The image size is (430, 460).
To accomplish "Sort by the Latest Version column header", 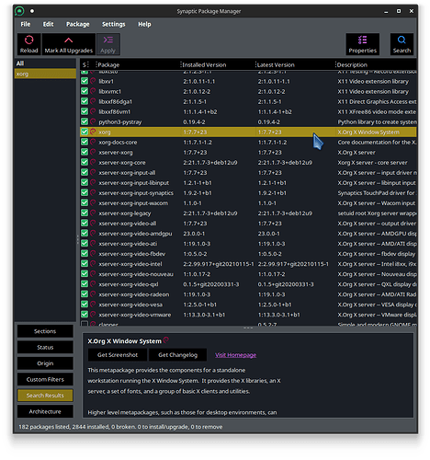I will tap(296, 64).
